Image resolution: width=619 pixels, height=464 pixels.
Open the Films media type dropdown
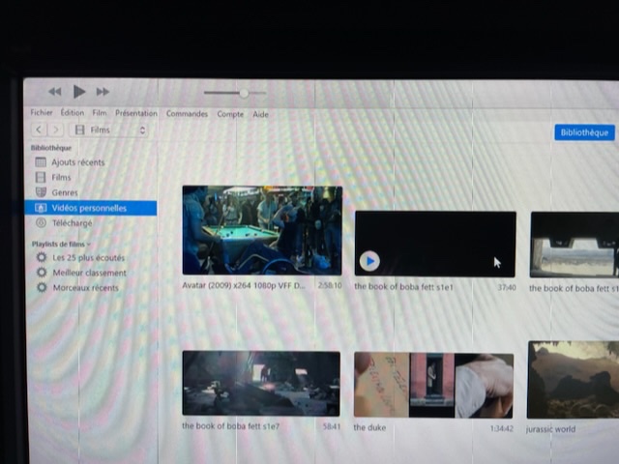click(x=108, y=130)
